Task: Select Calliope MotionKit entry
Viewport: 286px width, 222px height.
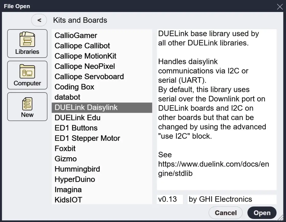Action: pos(85,56)
